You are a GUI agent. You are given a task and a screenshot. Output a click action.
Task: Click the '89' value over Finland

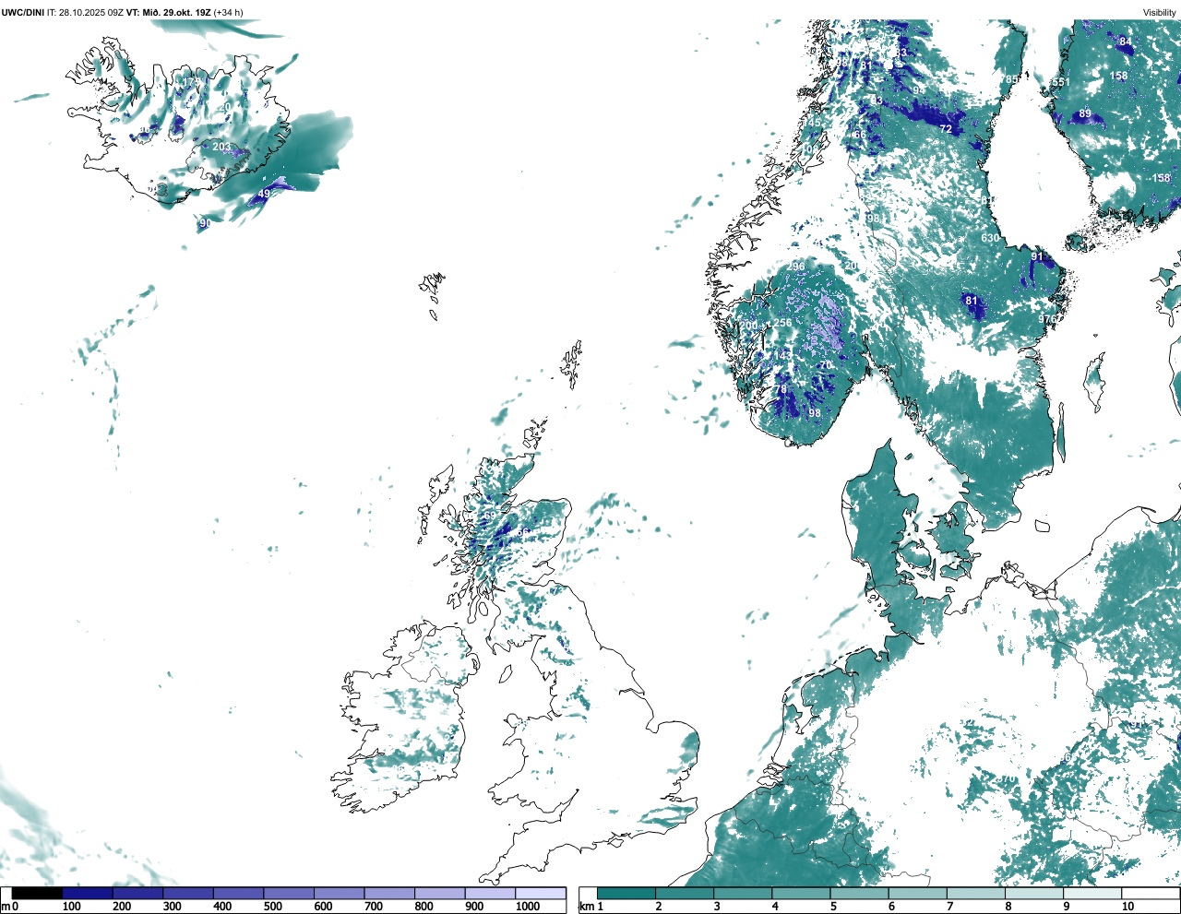[x=1085, y=114]
